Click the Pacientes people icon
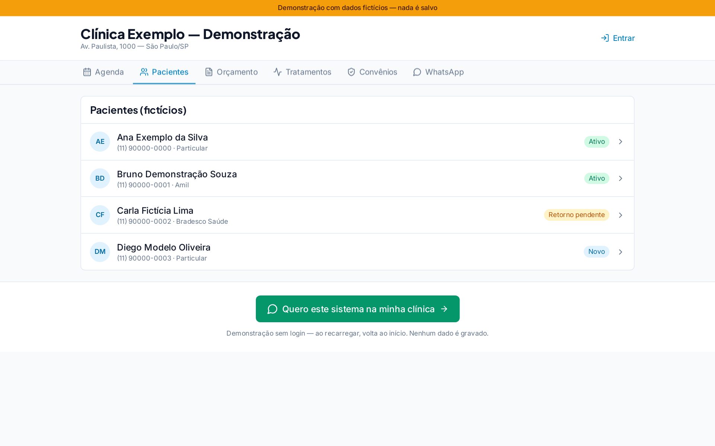The image size is (715, 446). 144,72
